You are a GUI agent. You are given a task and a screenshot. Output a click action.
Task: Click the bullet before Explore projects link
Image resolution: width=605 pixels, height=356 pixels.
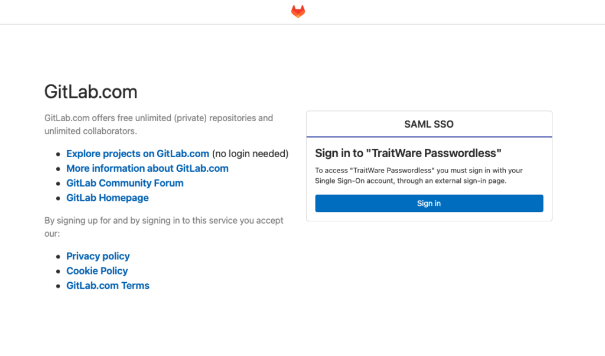click(x=58, y=154)
